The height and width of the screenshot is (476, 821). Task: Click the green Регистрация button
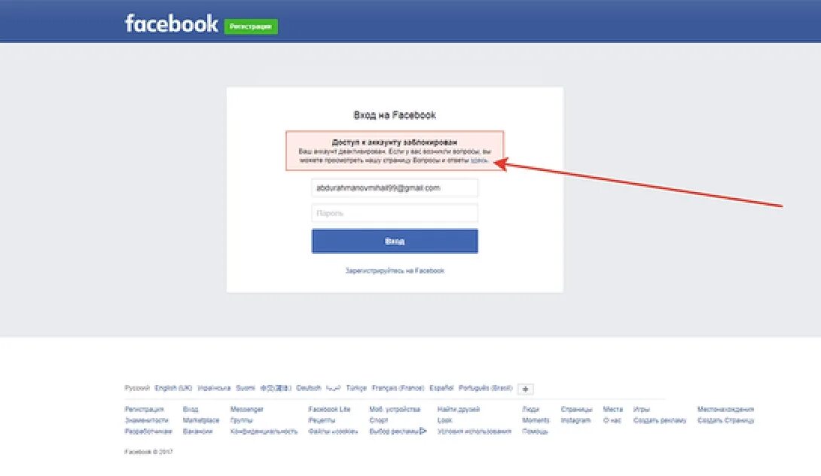tap(251, 26)
